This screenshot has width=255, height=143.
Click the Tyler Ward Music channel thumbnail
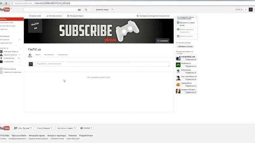(x=178, y=78)
